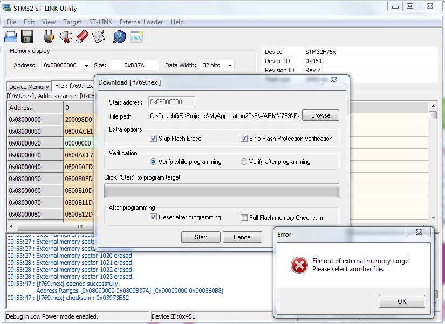Click the Full chip erase eraser icon
The image size is (445, 324).
pyautogui.click(x=82, y=37)
